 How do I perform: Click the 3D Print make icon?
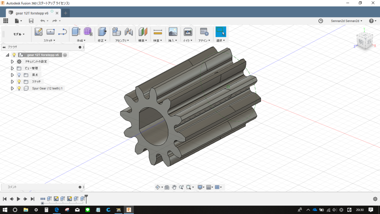[x=188, y=32]
